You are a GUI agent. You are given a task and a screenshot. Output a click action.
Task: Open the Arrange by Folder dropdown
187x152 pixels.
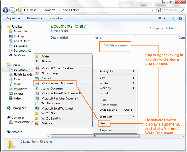coord(172,28)
